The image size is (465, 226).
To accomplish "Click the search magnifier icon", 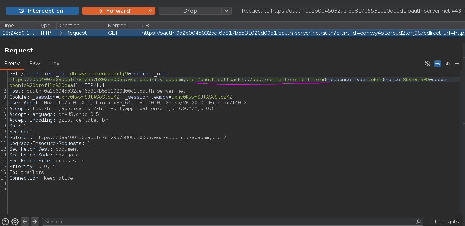I will coord(418,221).
